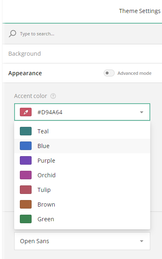Screen dimensions: 162x259
Task: Select Blue accent color option
Action: 82,146
